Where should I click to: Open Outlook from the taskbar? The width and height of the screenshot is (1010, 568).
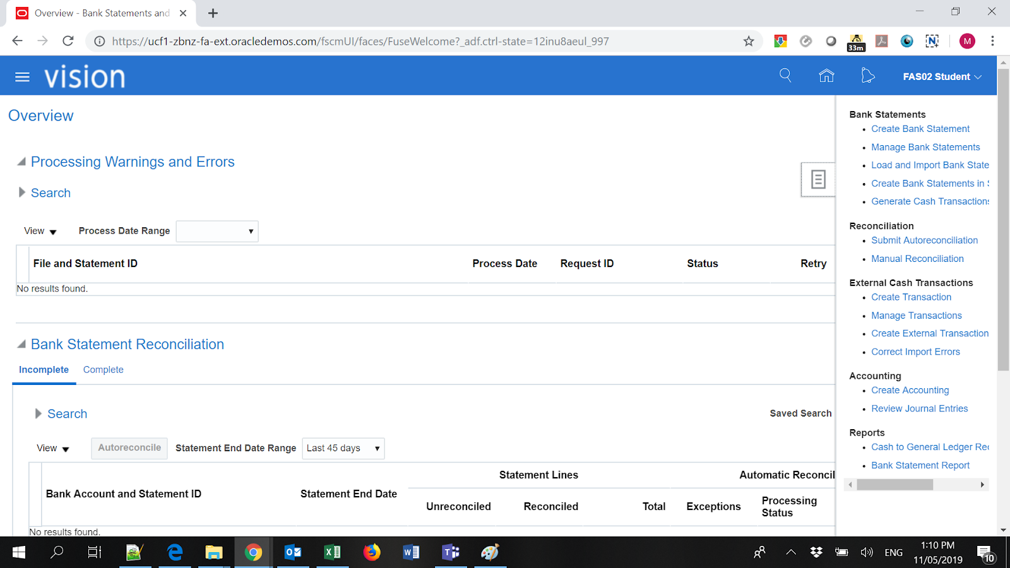(293, 552)
